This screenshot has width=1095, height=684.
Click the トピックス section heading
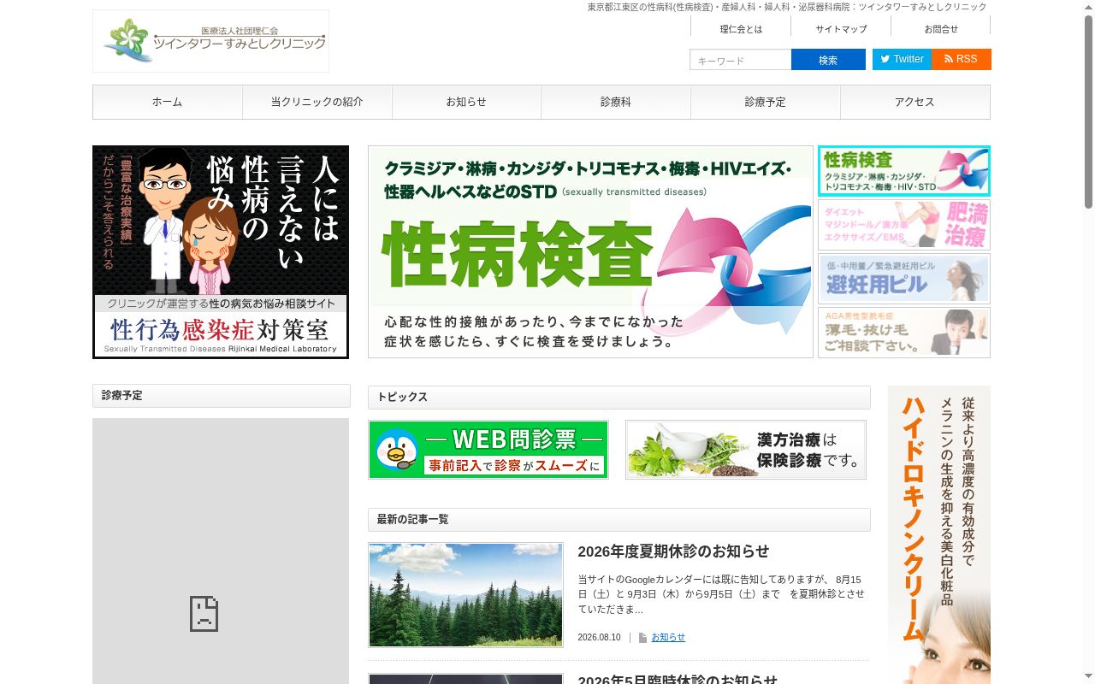pos(619,398)
